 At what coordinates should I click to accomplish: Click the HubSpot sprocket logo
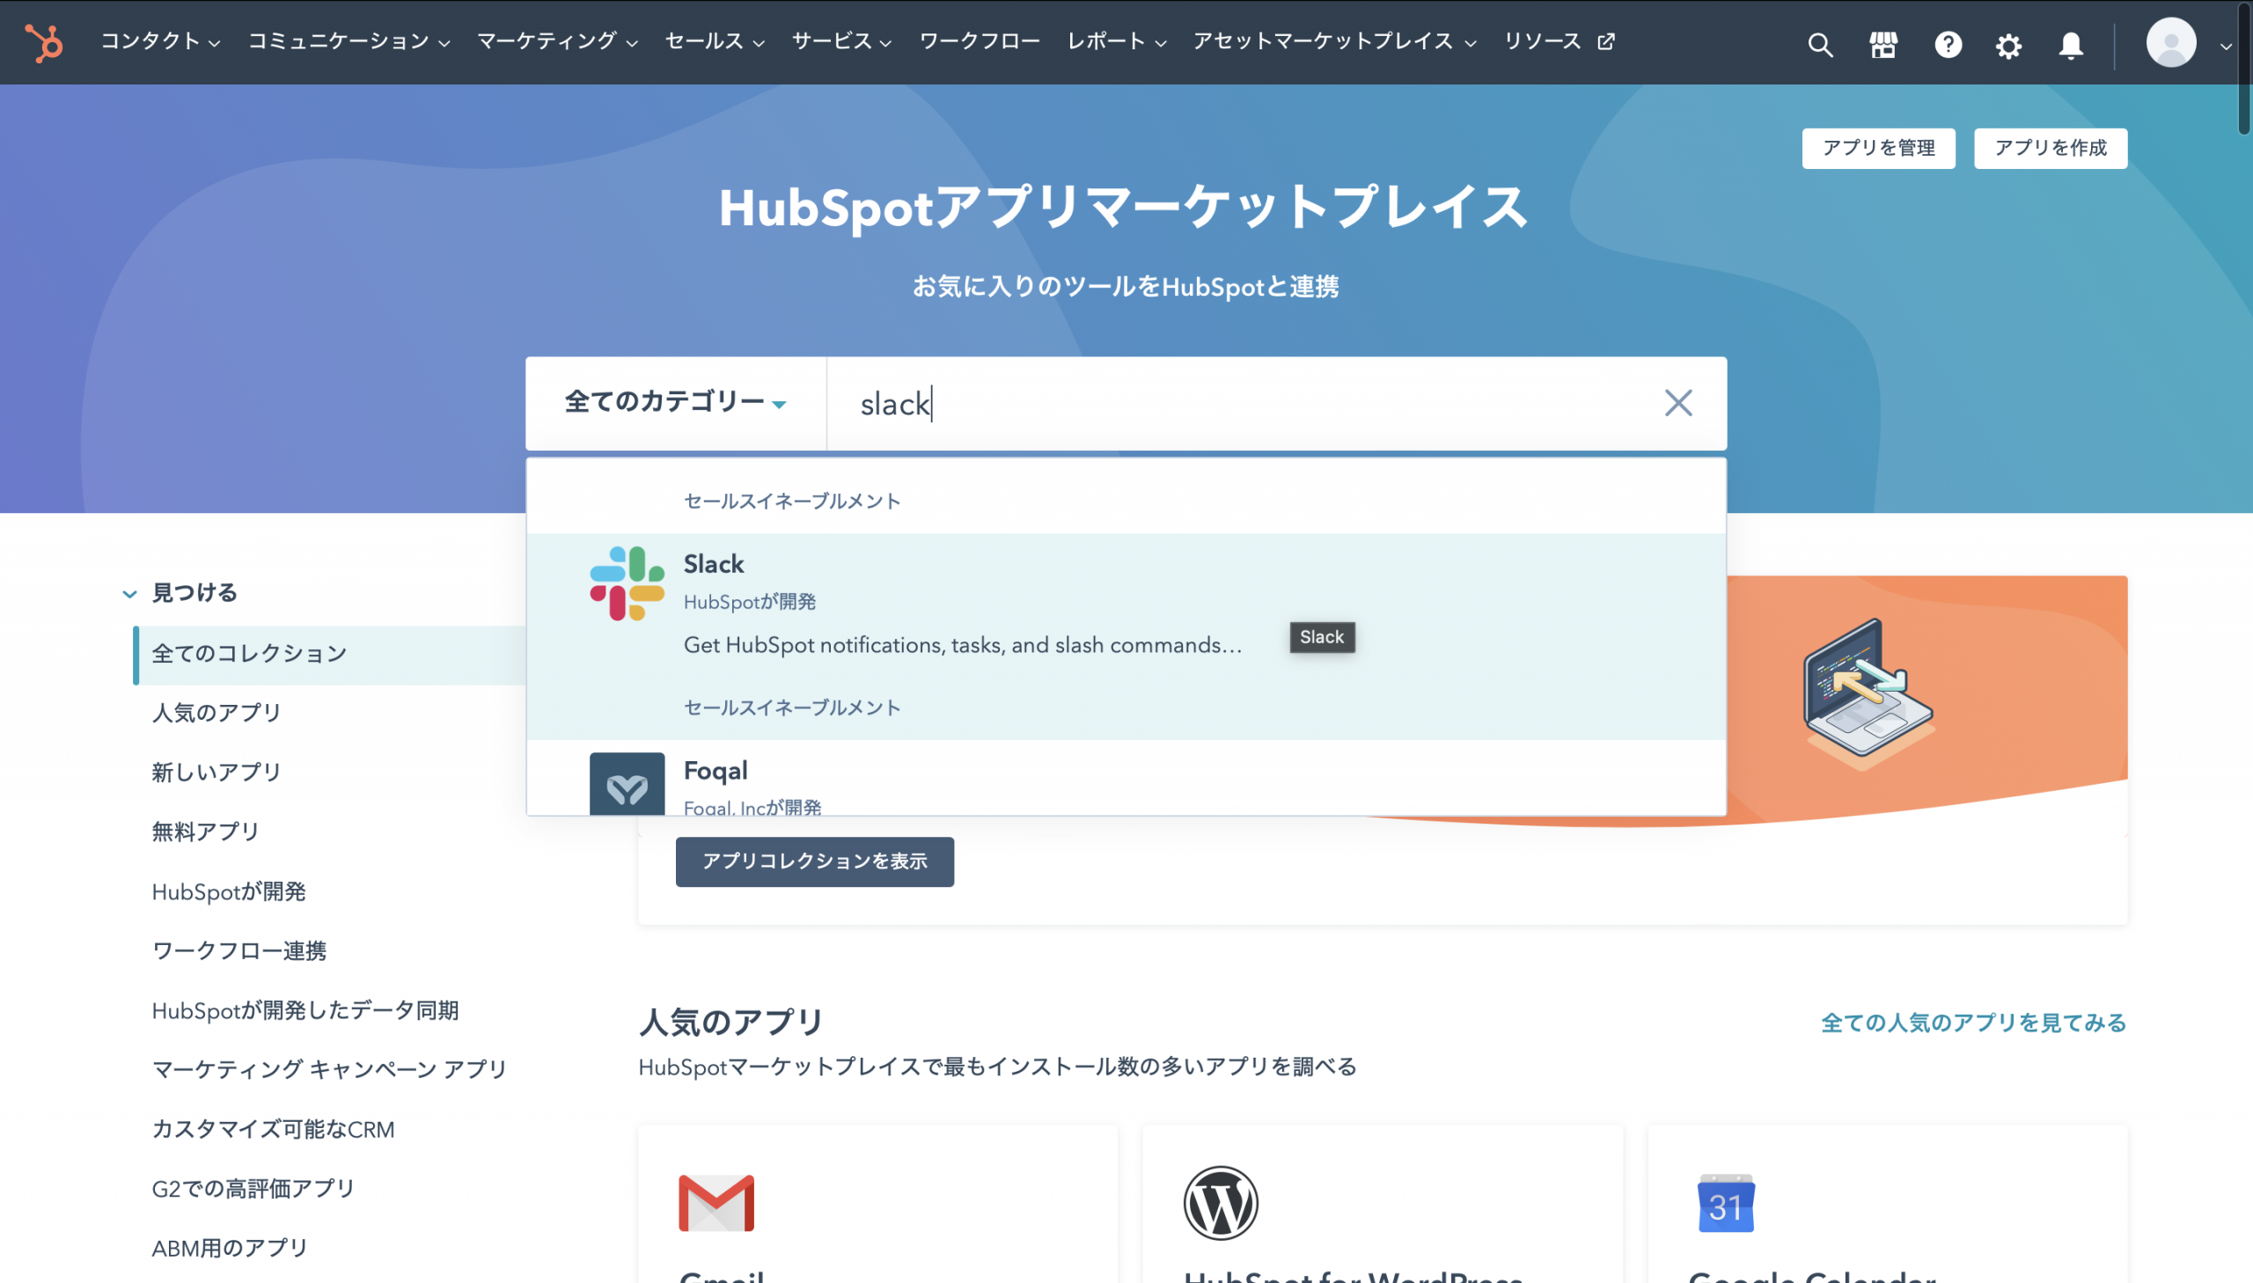click(x=44, y=42)
